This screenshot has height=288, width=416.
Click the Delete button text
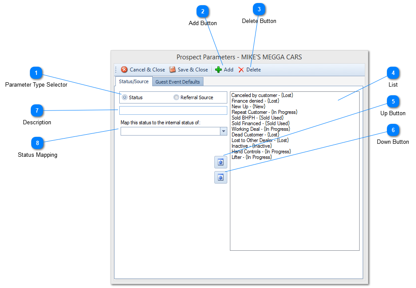click(x=253, y=70)
